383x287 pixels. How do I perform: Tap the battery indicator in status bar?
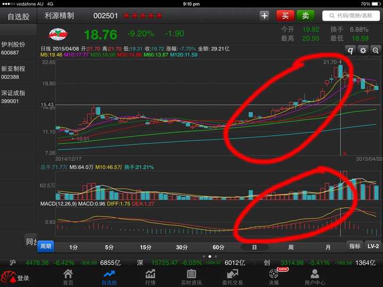pos(376,4)
